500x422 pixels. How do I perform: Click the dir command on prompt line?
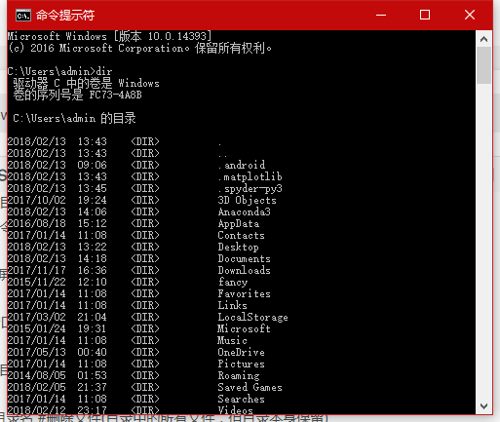[104, 71]
